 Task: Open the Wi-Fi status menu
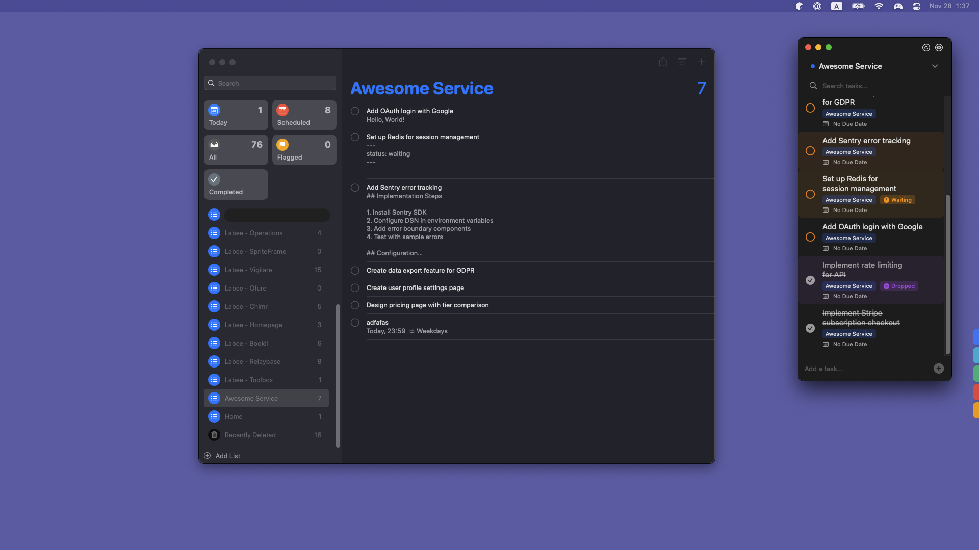click(x=879, y=6)
